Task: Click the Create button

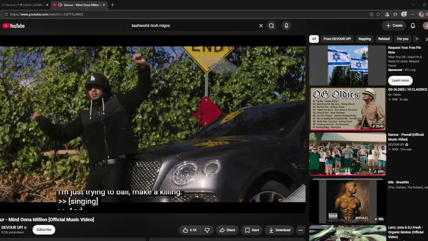Action: pyautogui.click(x=394, y=26)
